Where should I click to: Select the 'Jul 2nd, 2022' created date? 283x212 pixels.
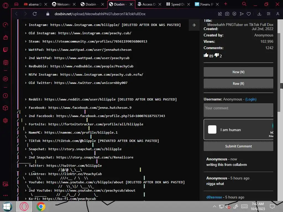click(263, 29)
